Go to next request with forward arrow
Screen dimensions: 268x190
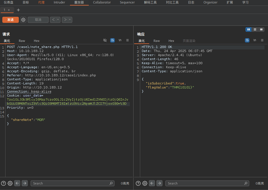click(x=65, y=20)
